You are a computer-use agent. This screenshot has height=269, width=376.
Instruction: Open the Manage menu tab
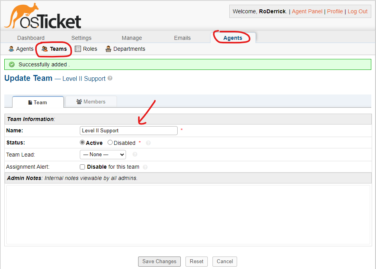click(132, 38)
